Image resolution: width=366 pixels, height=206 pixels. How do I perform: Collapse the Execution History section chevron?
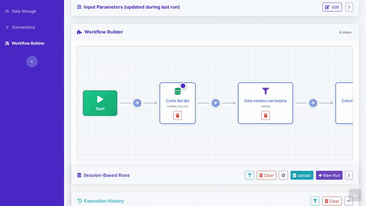coord(349,201)
